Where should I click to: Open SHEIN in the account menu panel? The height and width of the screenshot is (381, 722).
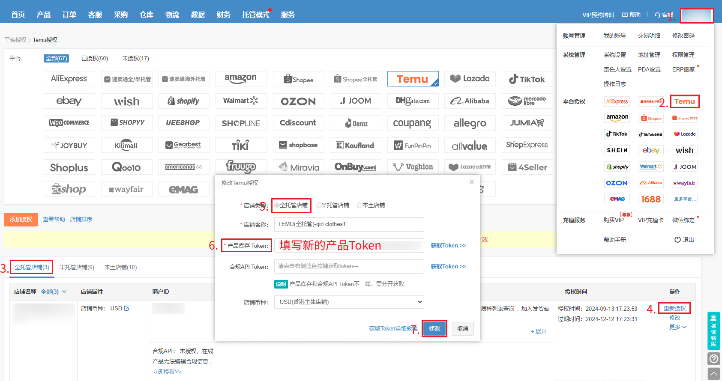tap(617, 150)
